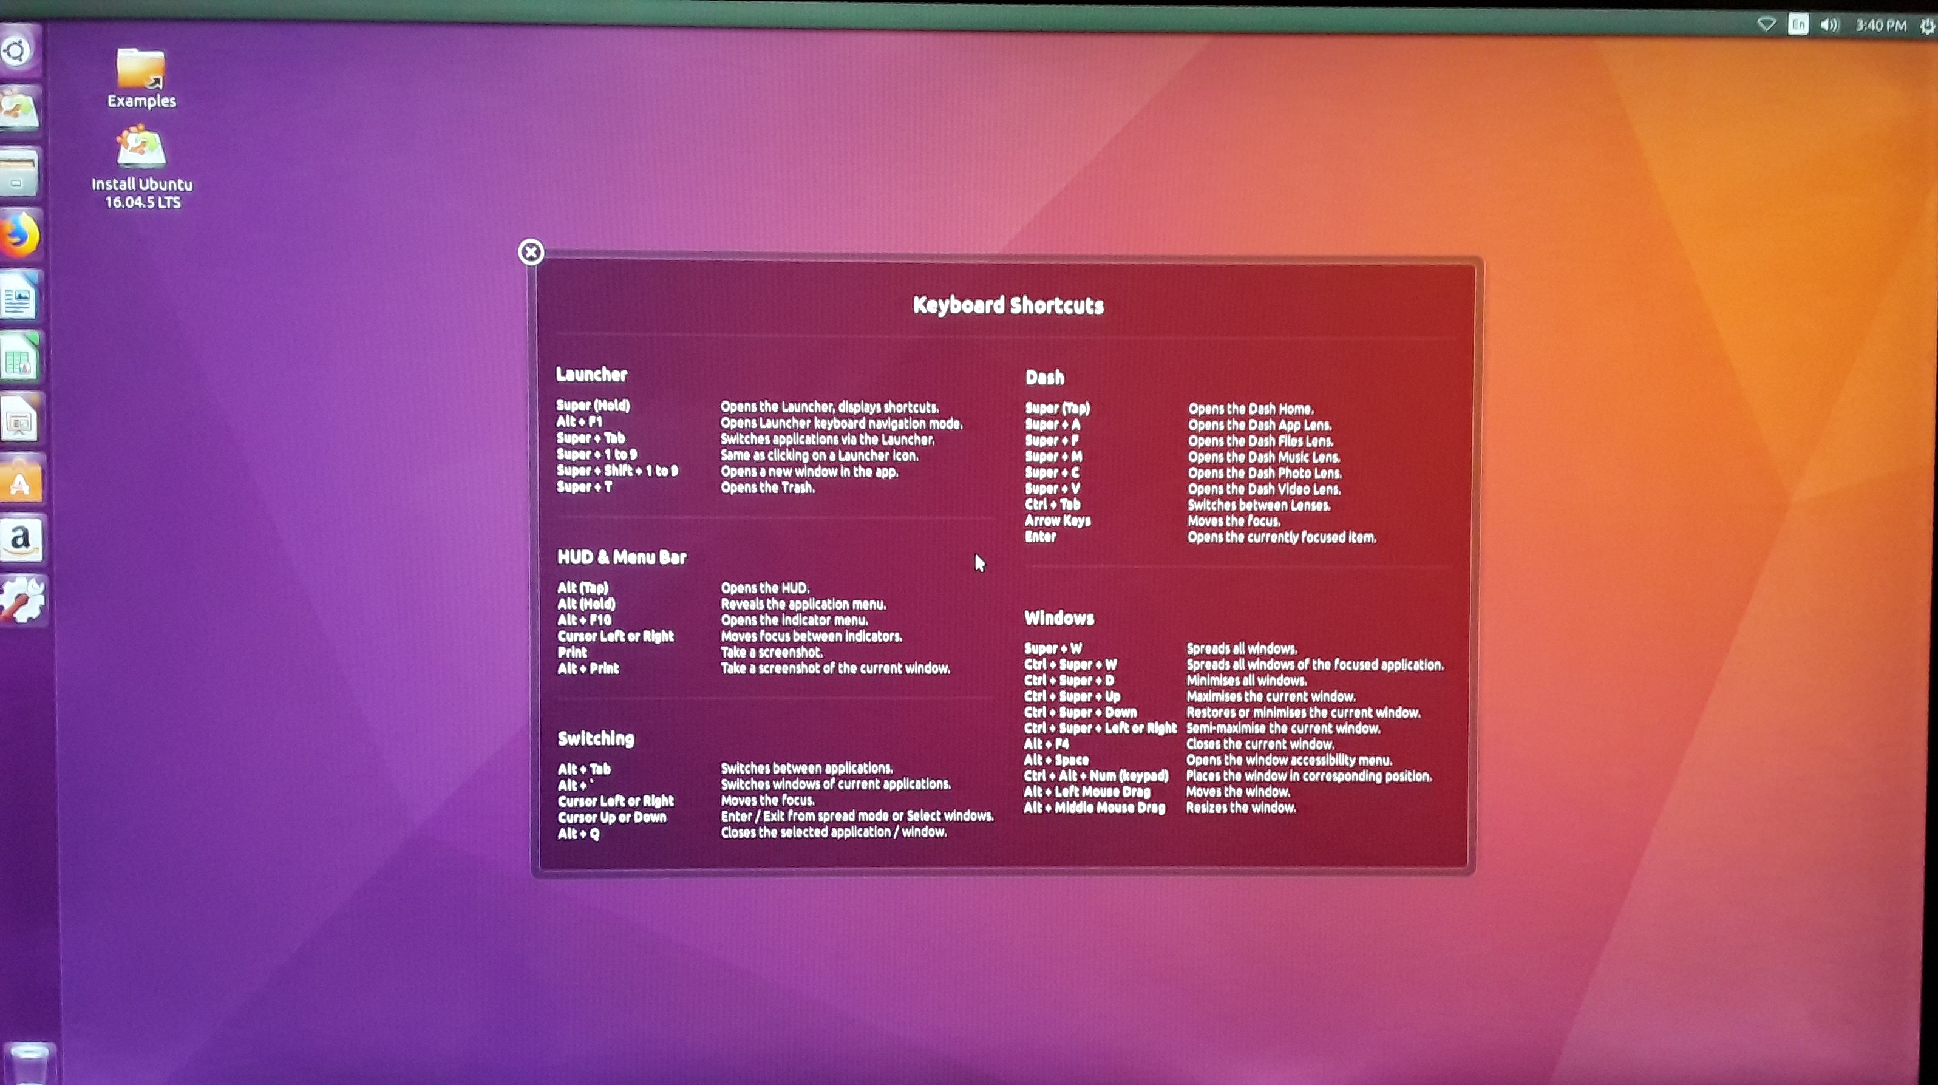
Task: Click the 'Arrow Keys' shortcut text
Action: pos(1058,520)
